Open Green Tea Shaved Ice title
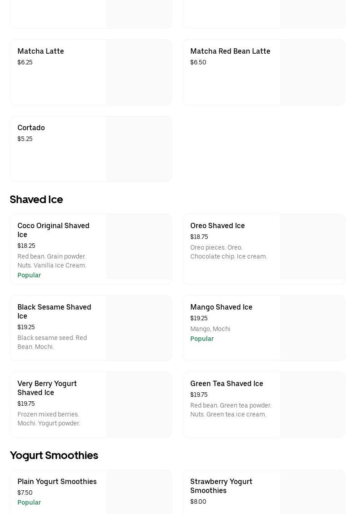The width and height of the screenshot is (360, 514). pyautogui.click(x=227, y=383)
